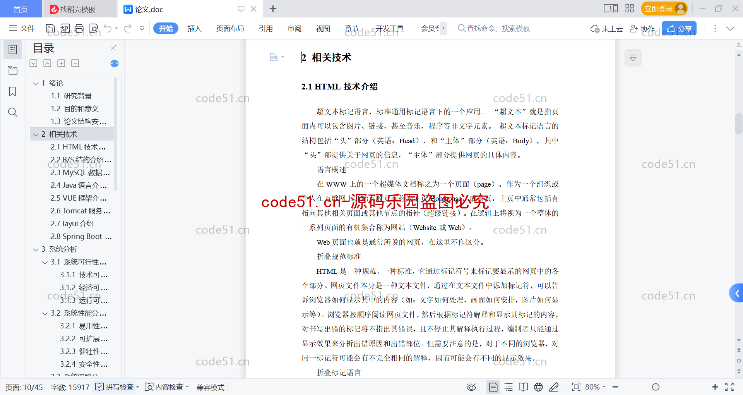743x395 pixels.
Task: Click the collapse pane button at right
Action: (633, 58)
